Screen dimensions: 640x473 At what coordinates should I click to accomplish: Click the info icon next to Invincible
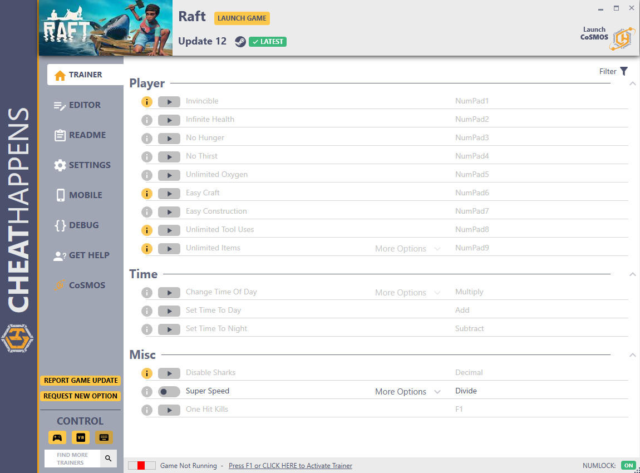click(147, 102)
